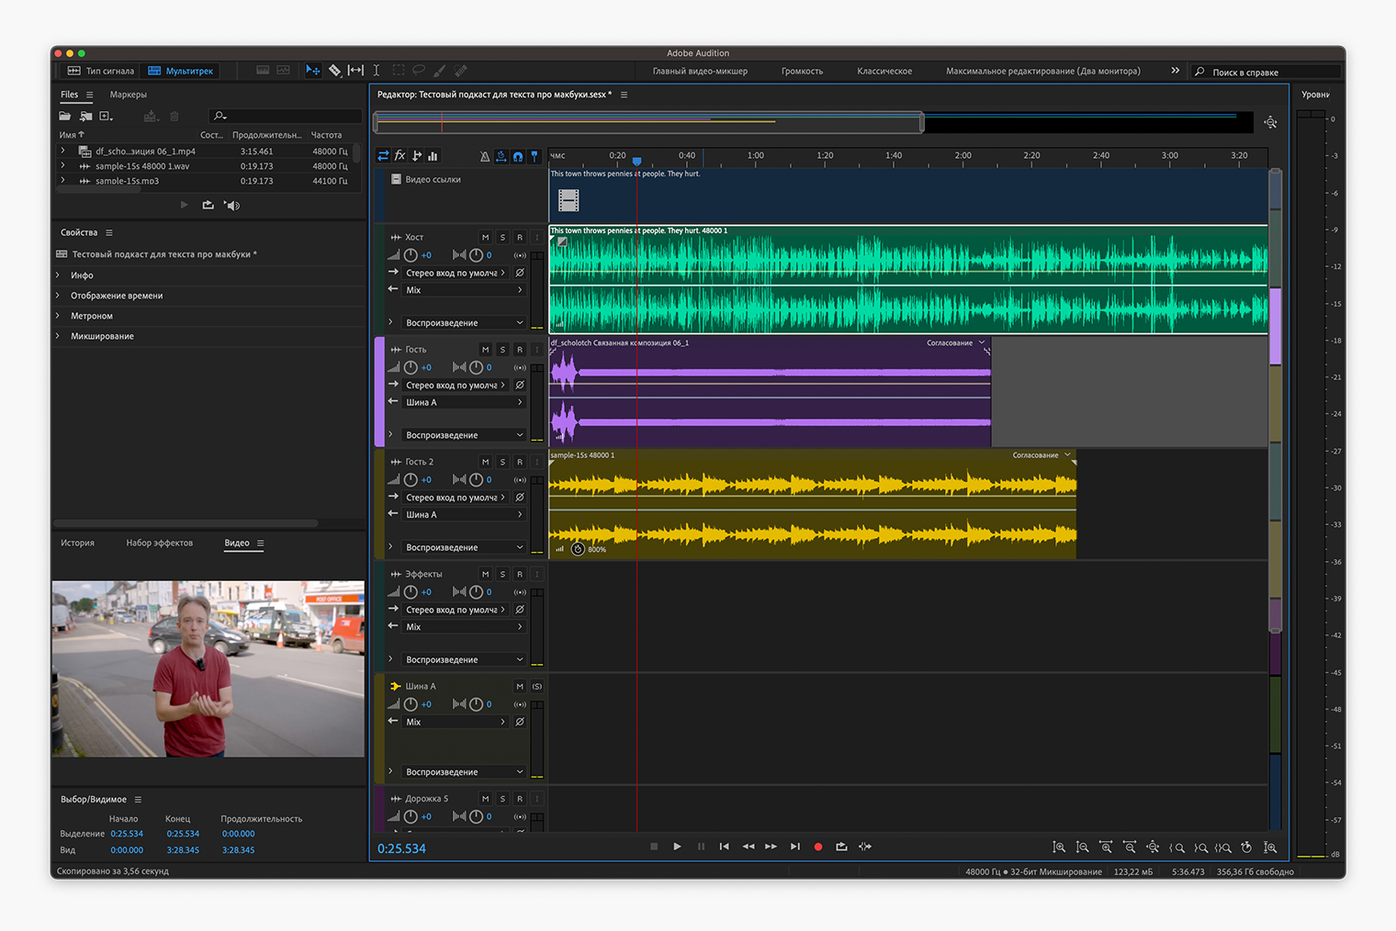
Task: Select the Razor tool
Action: click(x=335, y=71)
